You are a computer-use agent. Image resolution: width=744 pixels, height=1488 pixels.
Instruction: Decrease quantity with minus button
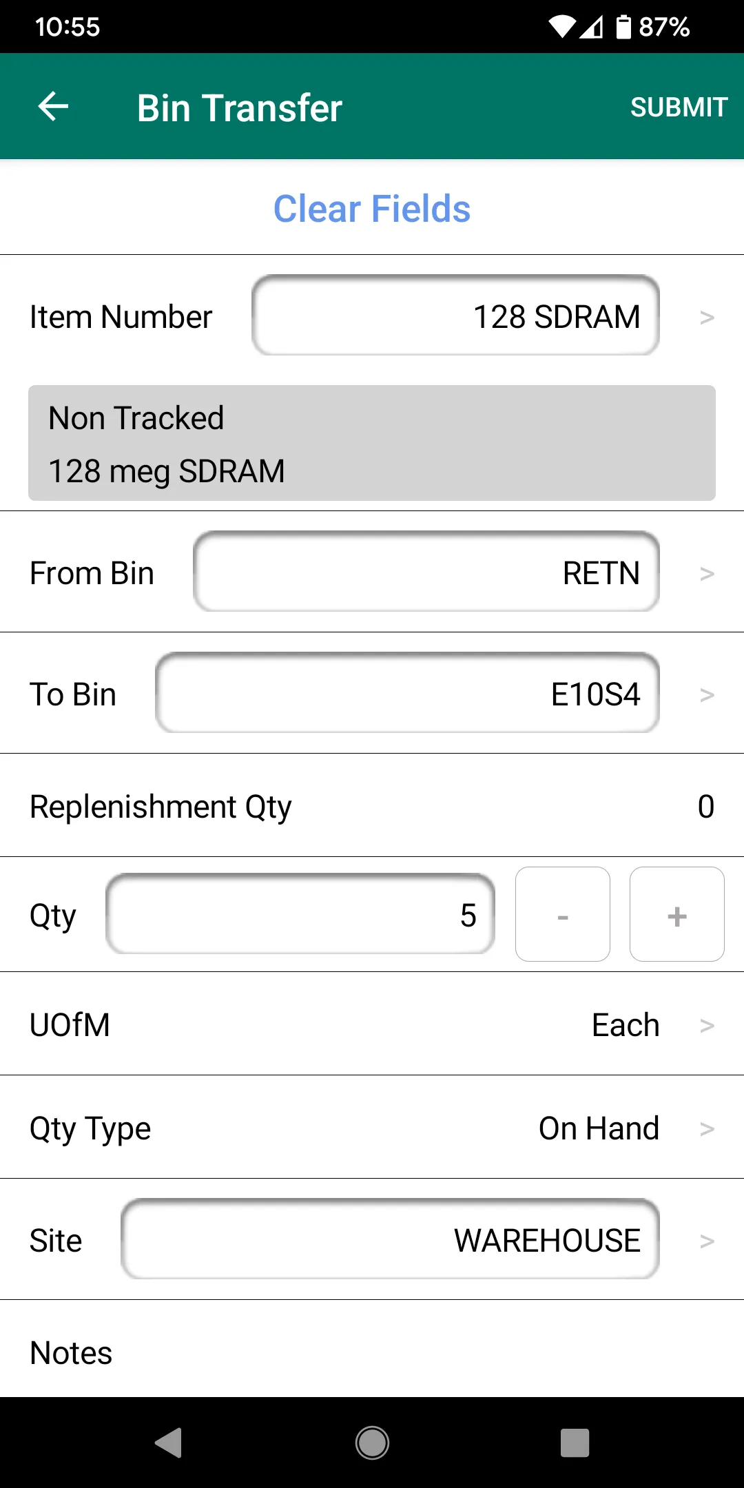click(563, 914)
